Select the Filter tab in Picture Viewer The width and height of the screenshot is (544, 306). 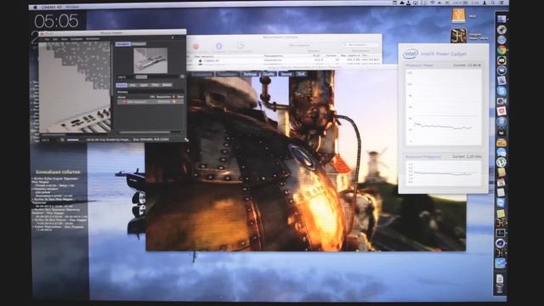(155, 85)
